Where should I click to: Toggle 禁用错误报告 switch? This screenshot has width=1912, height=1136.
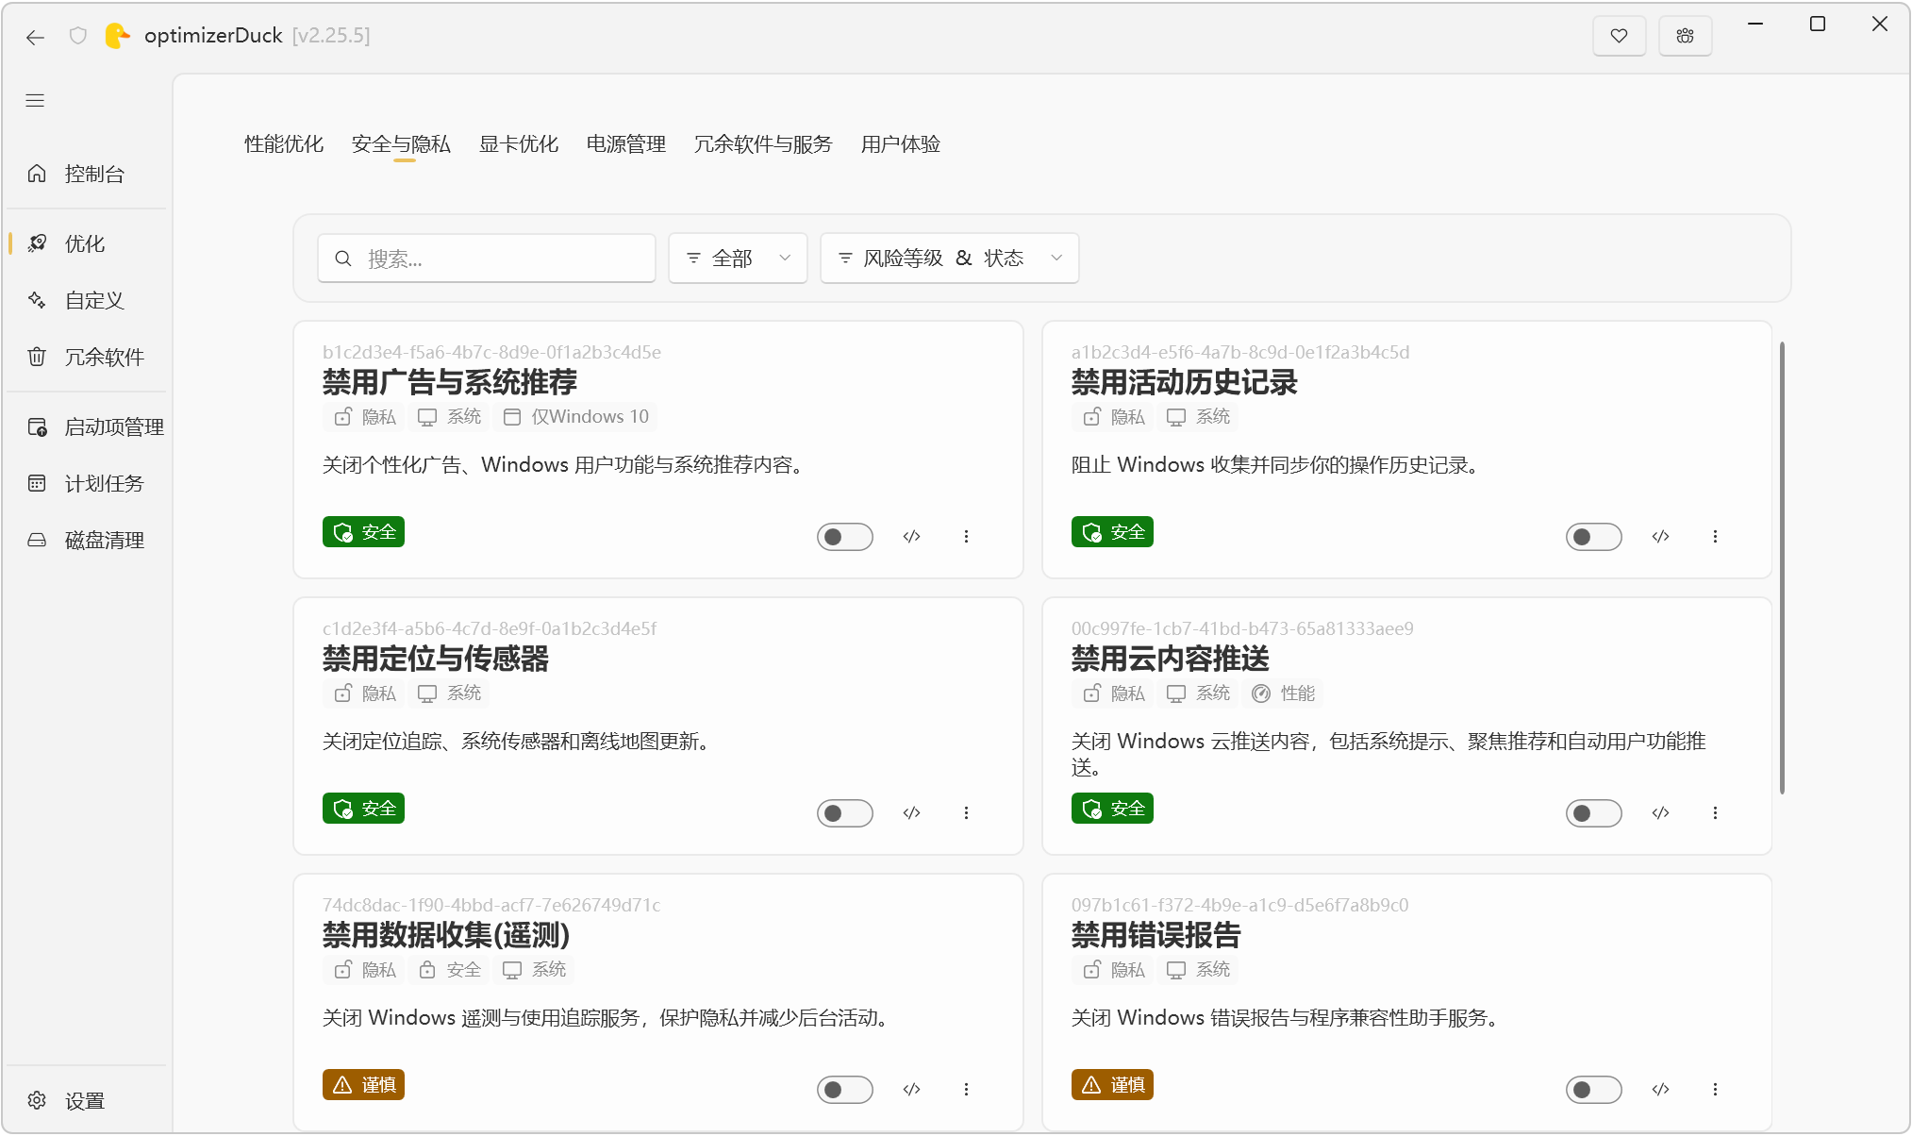[1594, 1090]
